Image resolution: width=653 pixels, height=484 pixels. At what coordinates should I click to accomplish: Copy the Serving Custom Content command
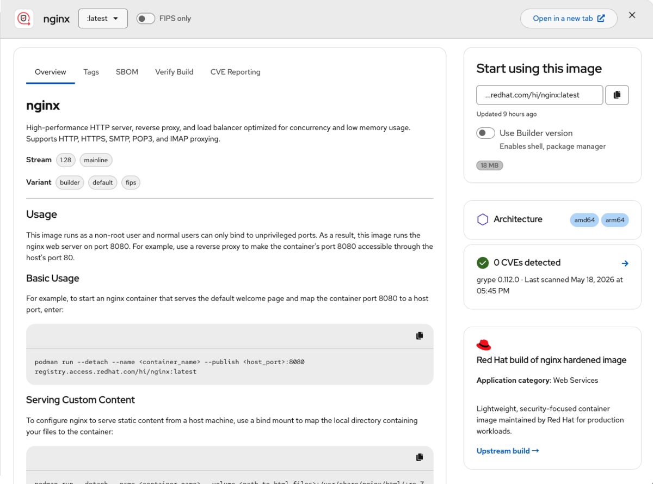pyautogui.click(x=420, y=457)
